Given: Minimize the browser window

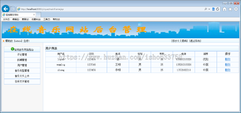Looking at the screenshot, I should [225, 3].
